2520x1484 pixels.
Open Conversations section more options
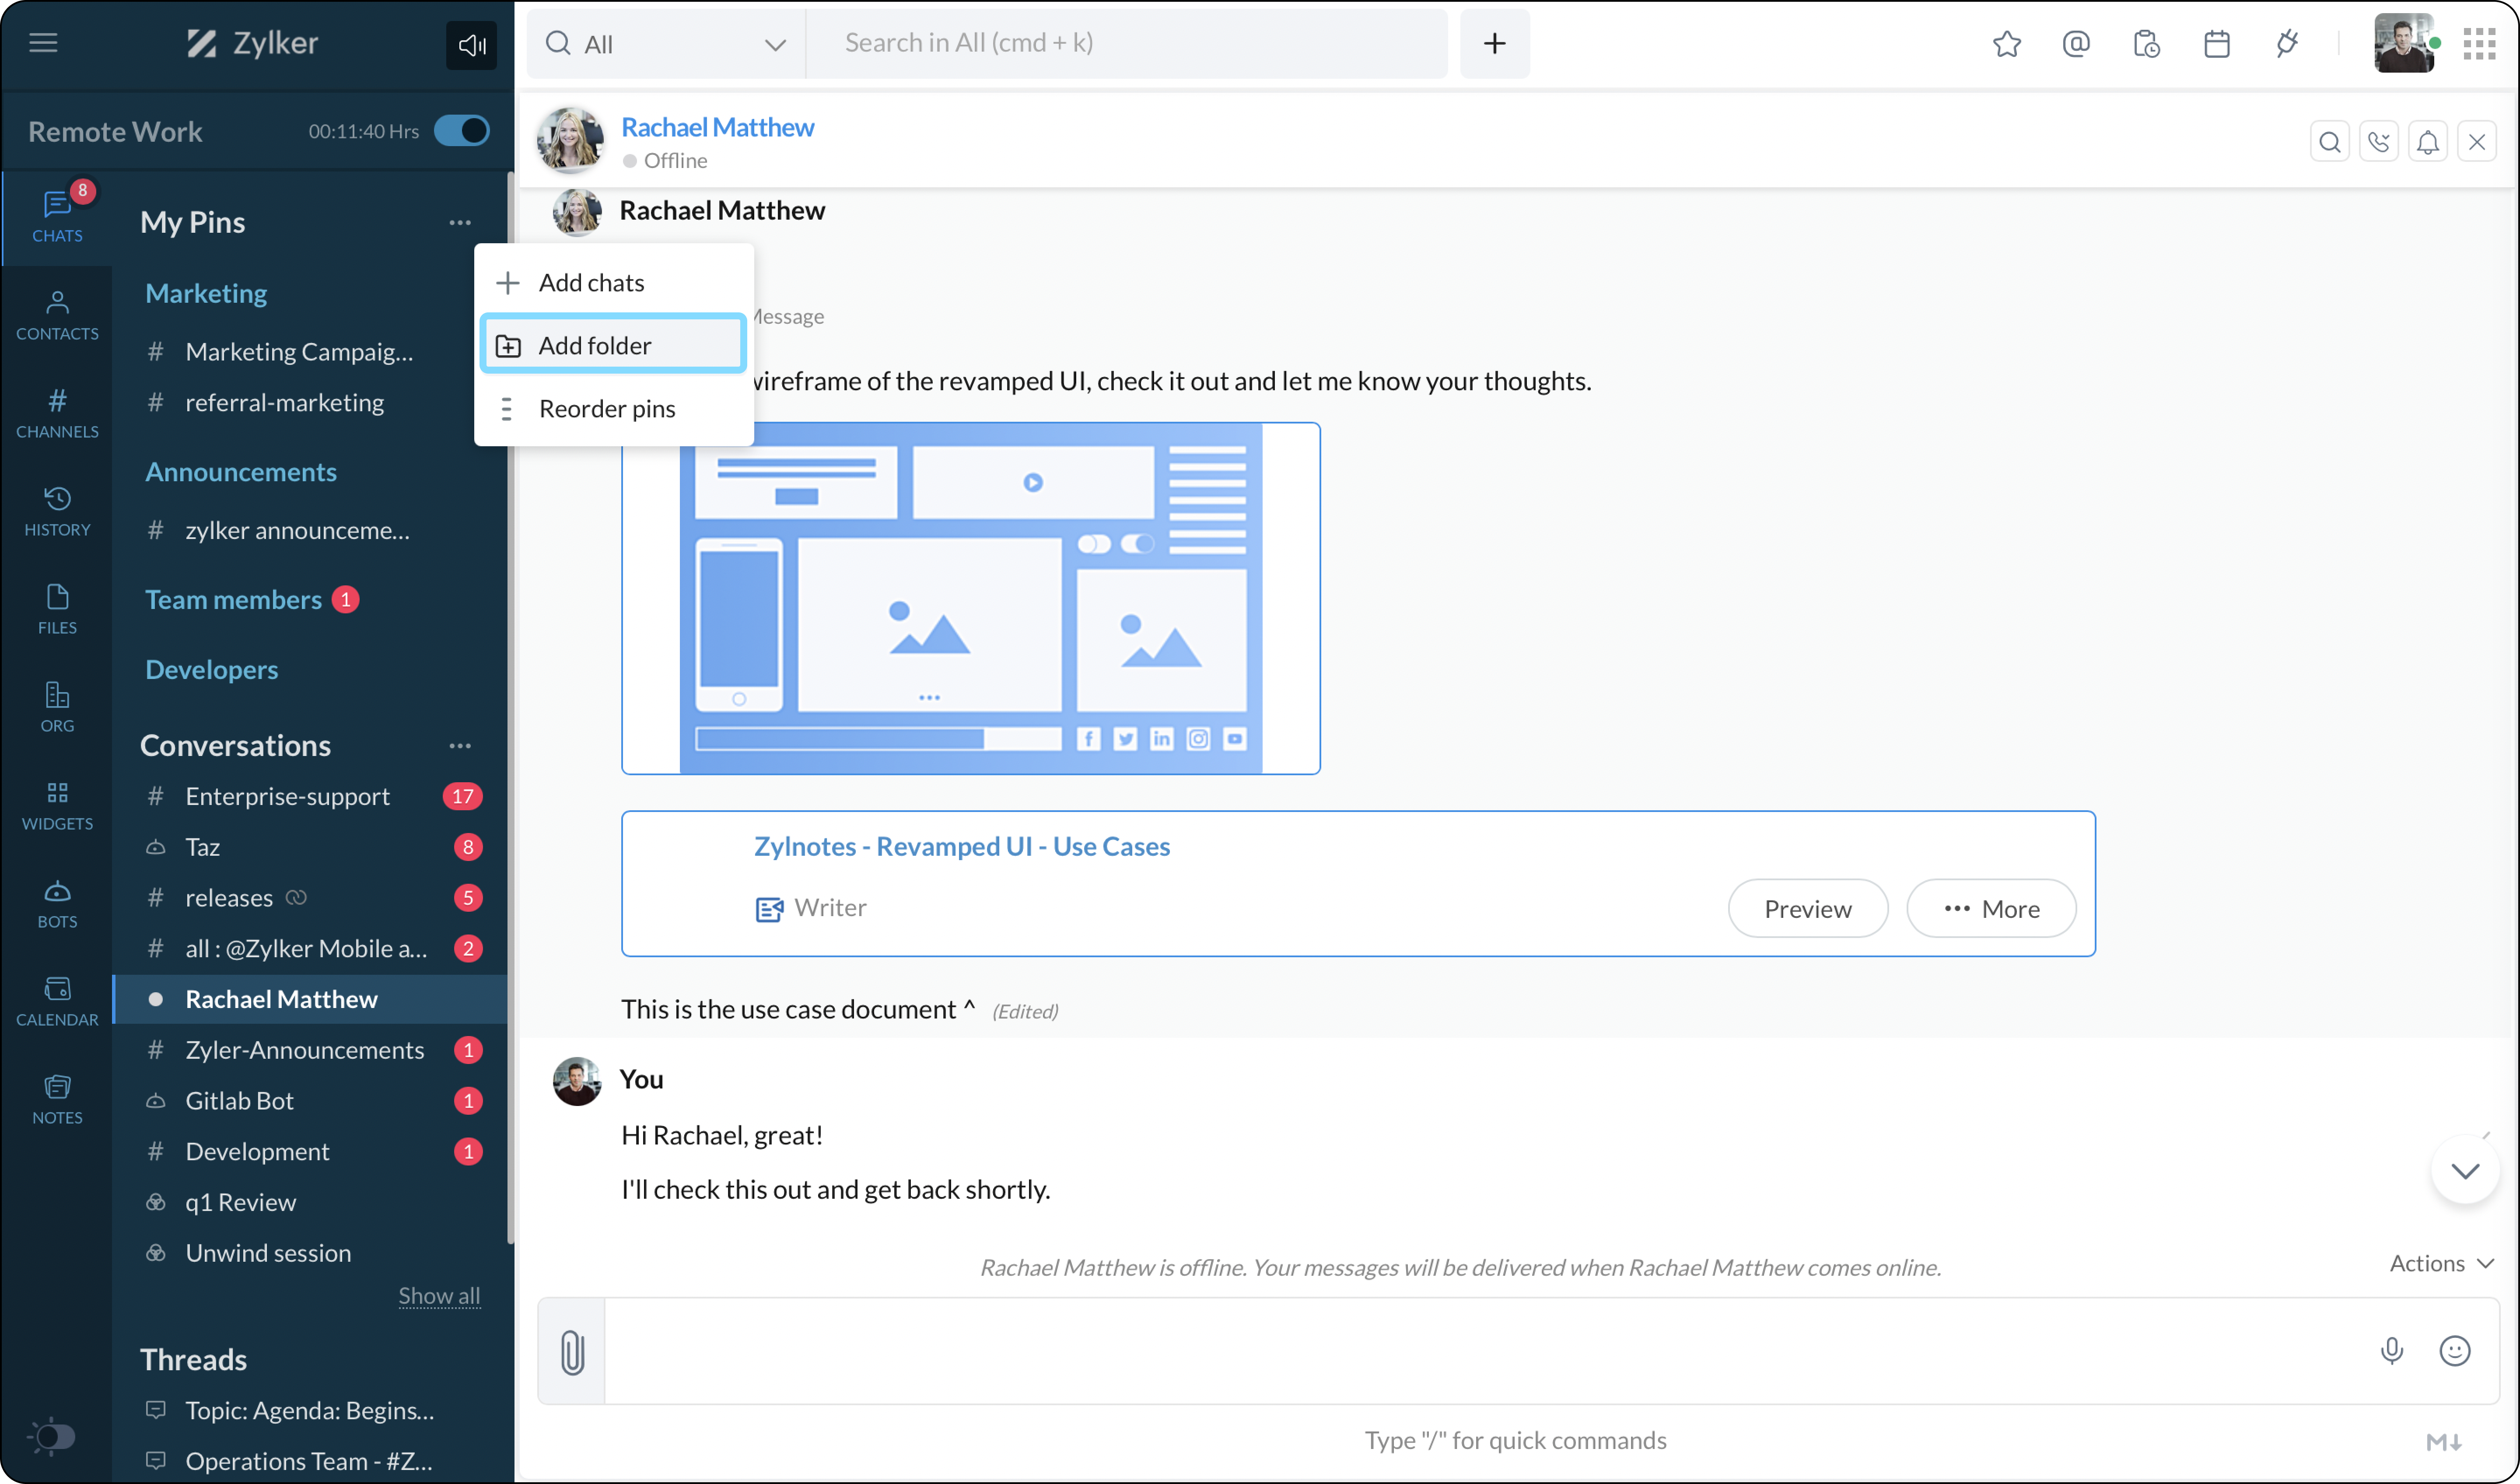point(460,745)
